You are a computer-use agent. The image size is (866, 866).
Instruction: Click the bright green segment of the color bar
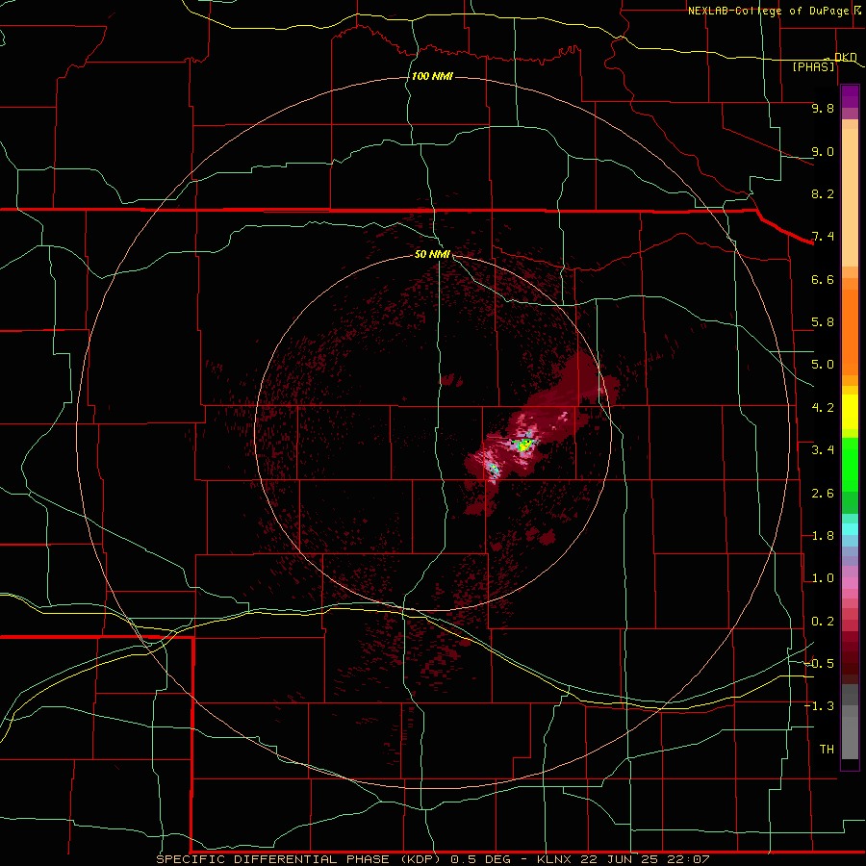[x=850, y=465]
